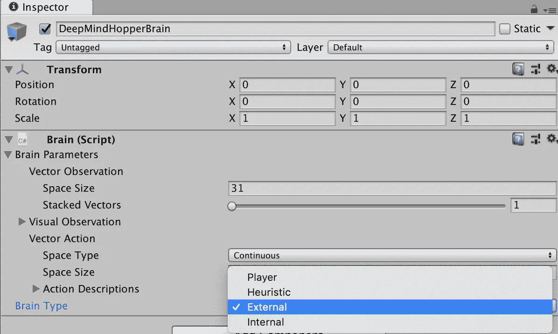Click the Scale X field
This screenshot has width=558, height=334.
(287, 118)
